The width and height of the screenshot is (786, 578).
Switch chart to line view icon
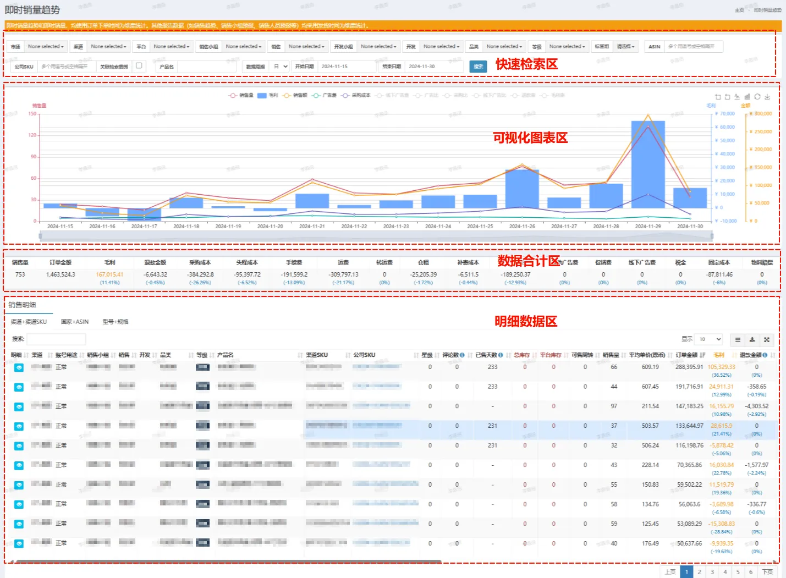click(x=738, y=97)
